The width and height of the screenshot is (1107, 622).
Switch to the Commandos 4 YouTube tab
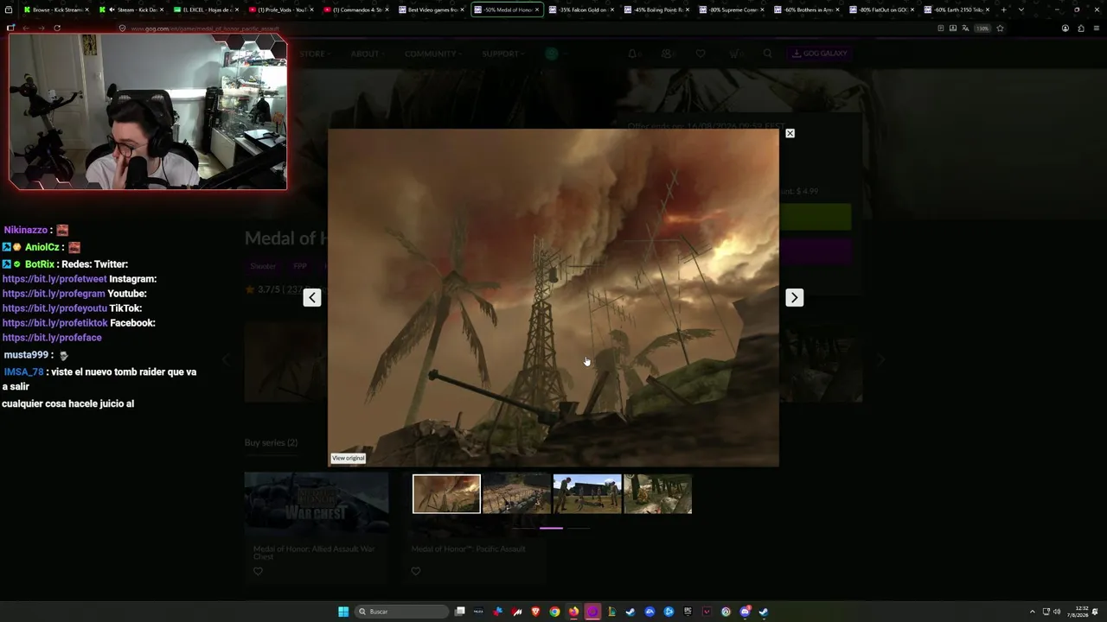coord(355,10)
